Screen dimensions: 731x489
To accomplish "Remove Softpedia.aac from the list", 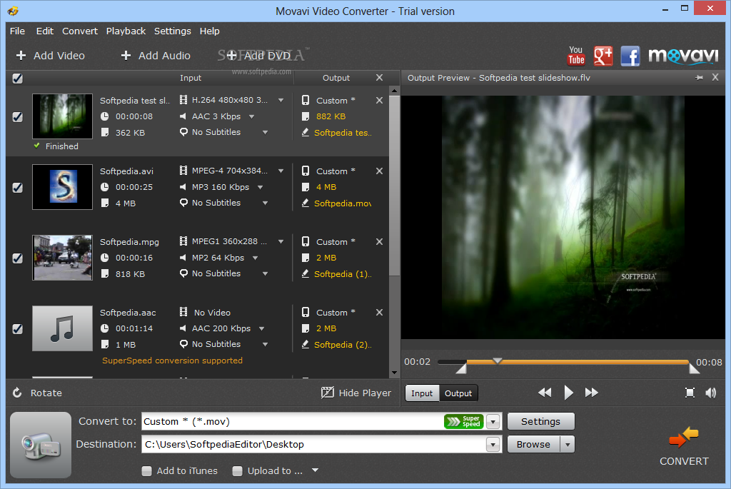I will [380, 313].
